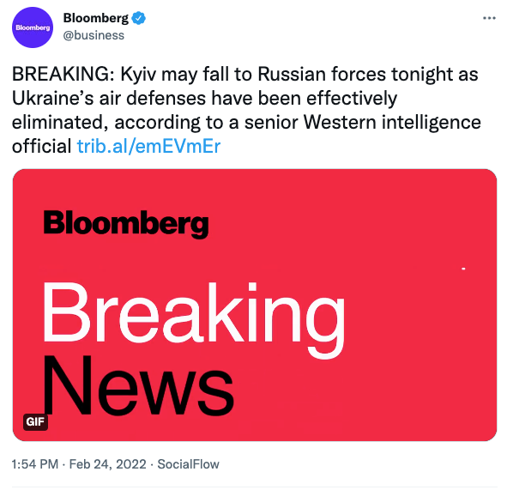This screenshot has height=496, width=507.
Task: Open the @business handle
Action: (94, 35)
